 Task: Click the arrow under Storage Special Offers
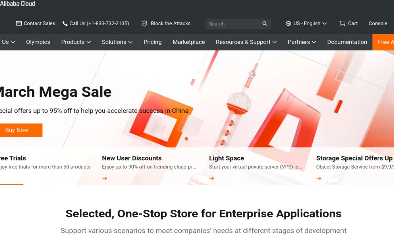319,178
